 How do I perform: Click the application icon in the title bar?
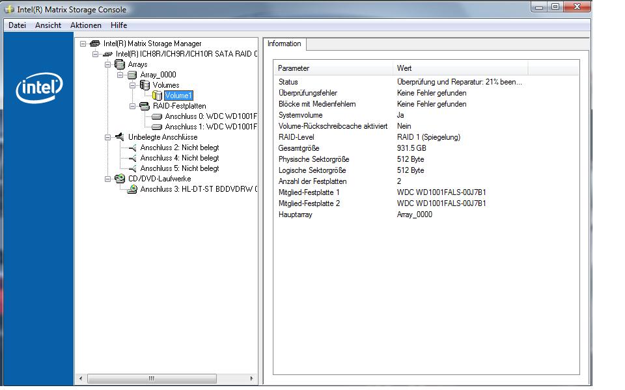[9, 9]
